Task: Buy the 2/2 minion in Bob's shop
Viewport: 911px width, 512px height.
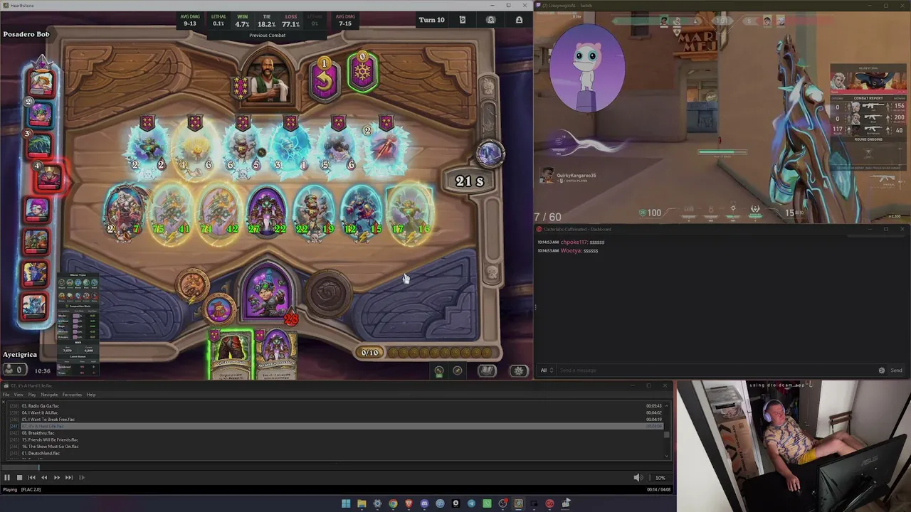Action: (147, 149)
